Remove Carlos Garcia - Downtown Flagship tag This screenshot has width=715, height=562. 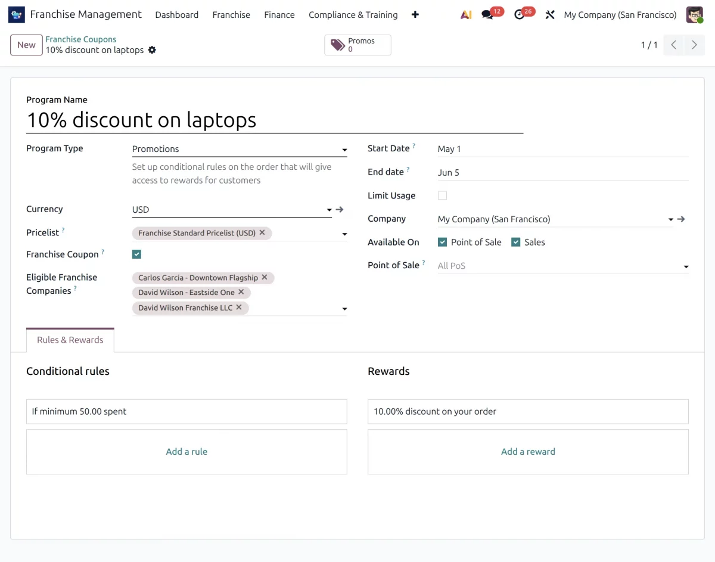coord(265,277)
